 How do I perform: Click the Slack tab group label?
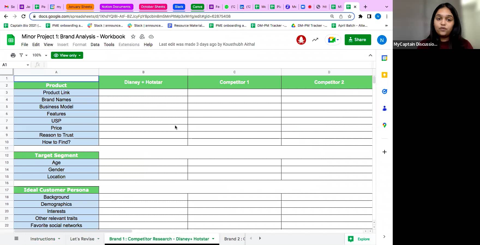pos(179,7)
